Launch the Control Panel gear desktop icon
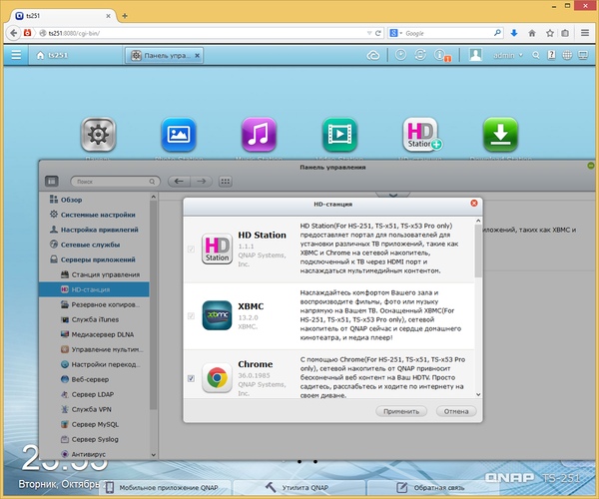Image resolution: width=599 pixels, height=499 pixels. tap(98, 135)
